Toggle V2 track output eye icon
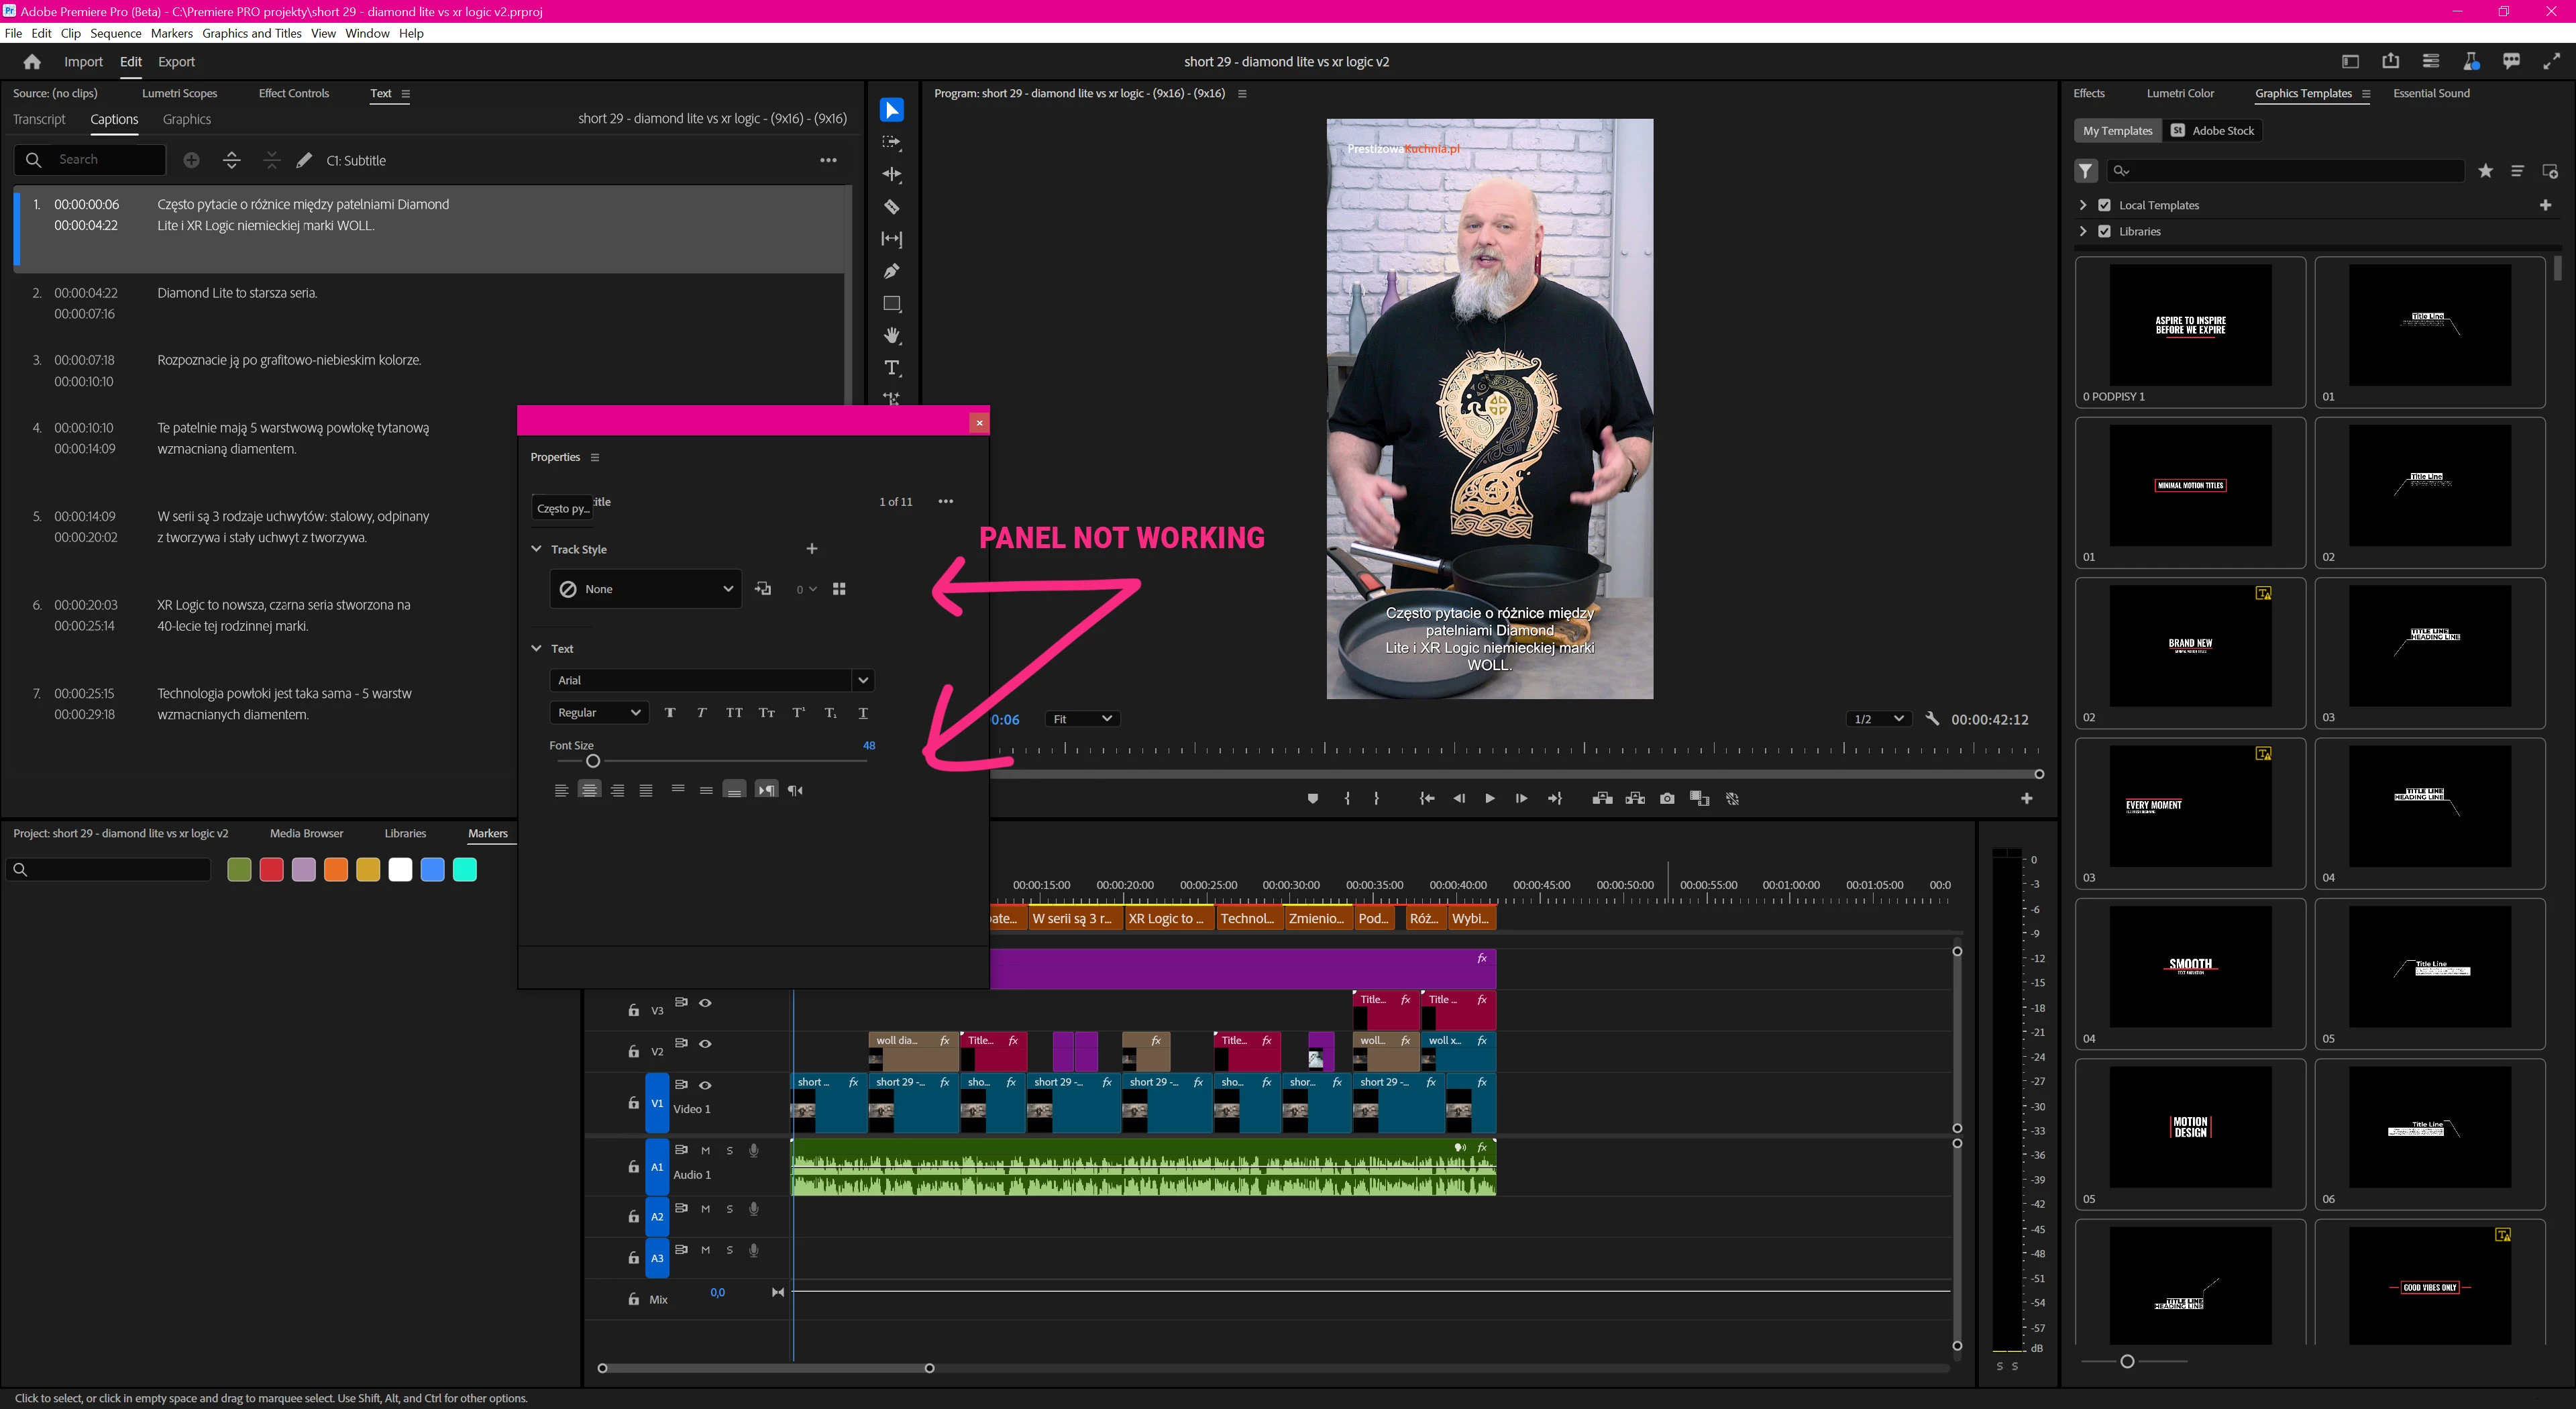 coord(705,1043)
